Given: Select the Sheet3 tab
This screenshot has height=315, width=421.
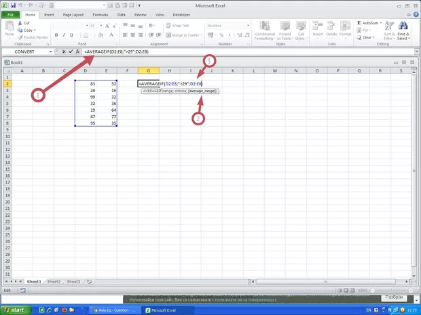Looking at the screenshot, I should click(73, 282).
